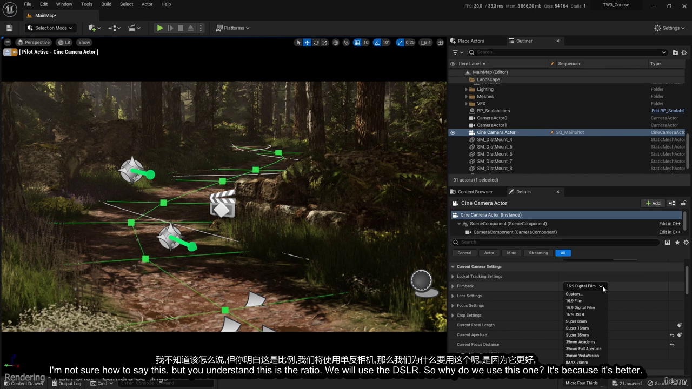Expand the Lighting folder in Outliner

coord(467,89)
